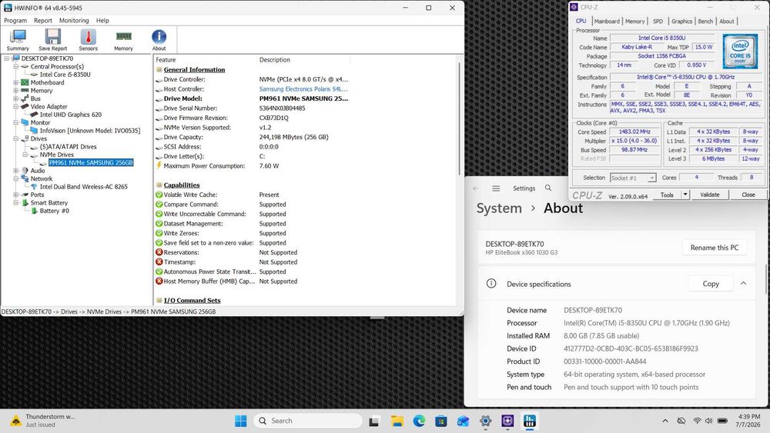Viewport: 770px width, 433px height.
Task: Collapse the Device specifications section chevron
Action: 744,284
